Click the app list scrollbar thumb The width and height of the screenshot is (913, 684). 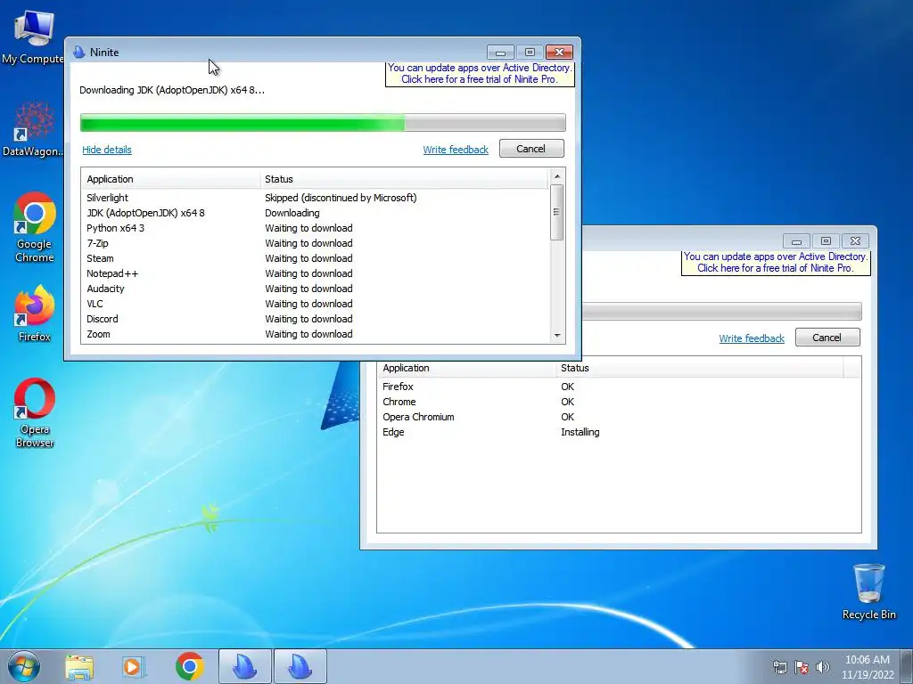(x=556, y=212)
